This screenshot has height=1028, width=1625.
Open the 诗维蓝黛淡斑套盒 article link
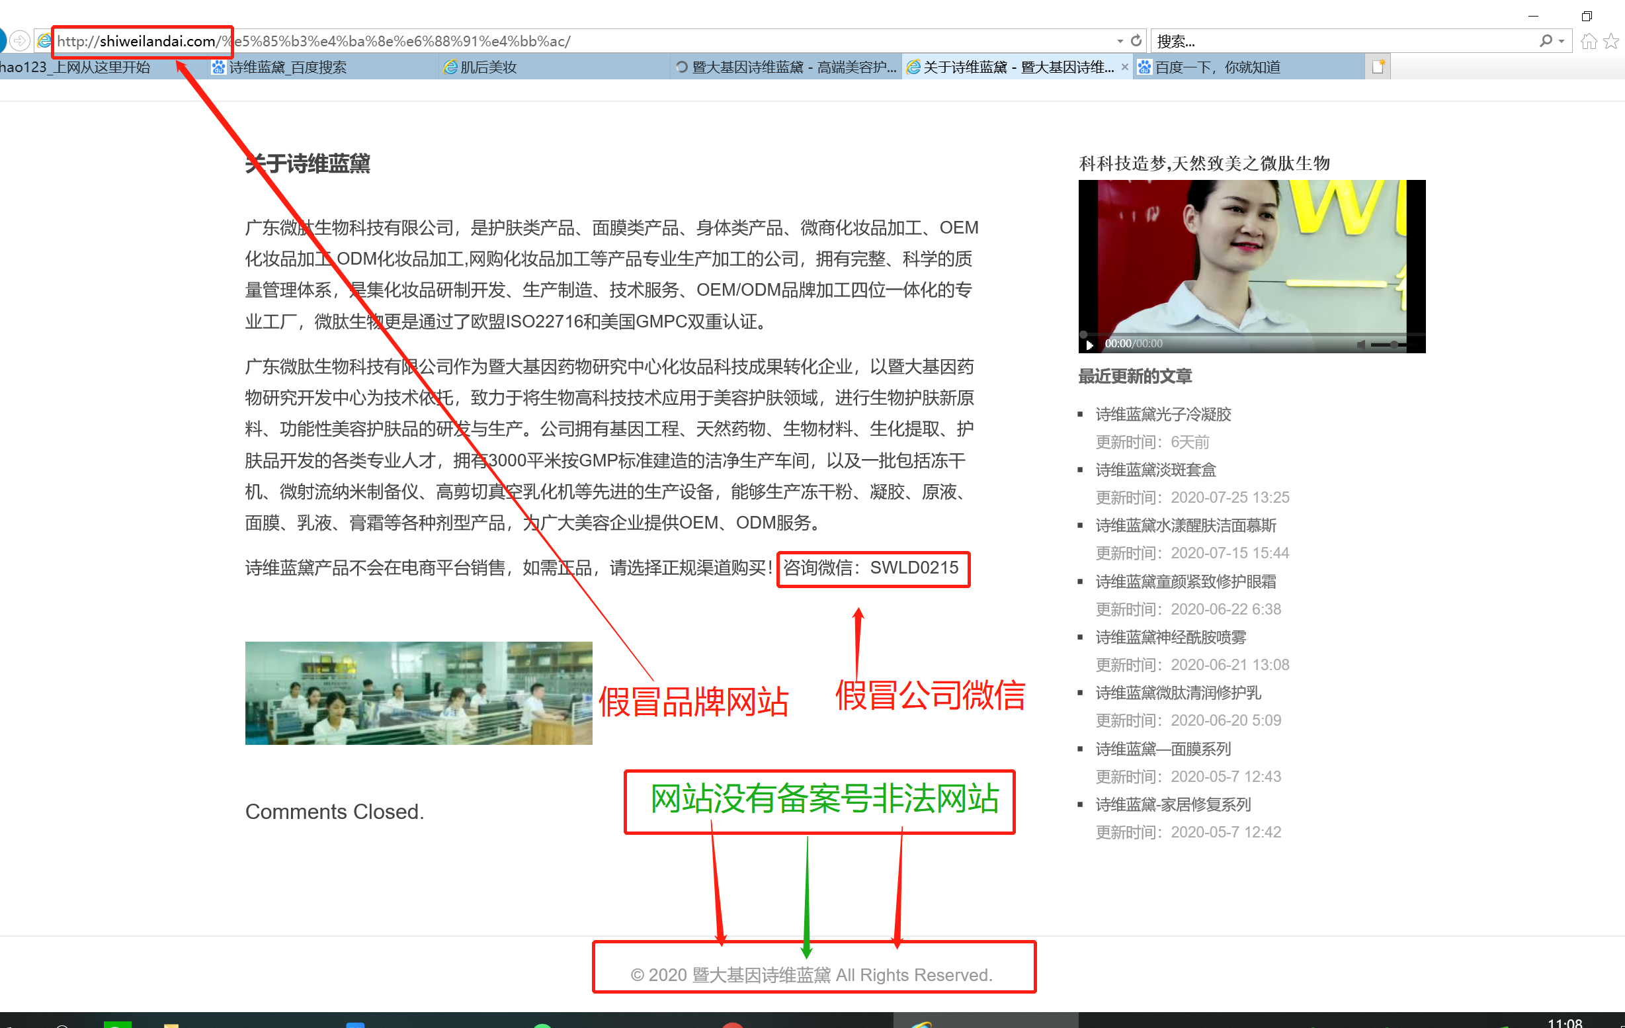pos(1155,470)
